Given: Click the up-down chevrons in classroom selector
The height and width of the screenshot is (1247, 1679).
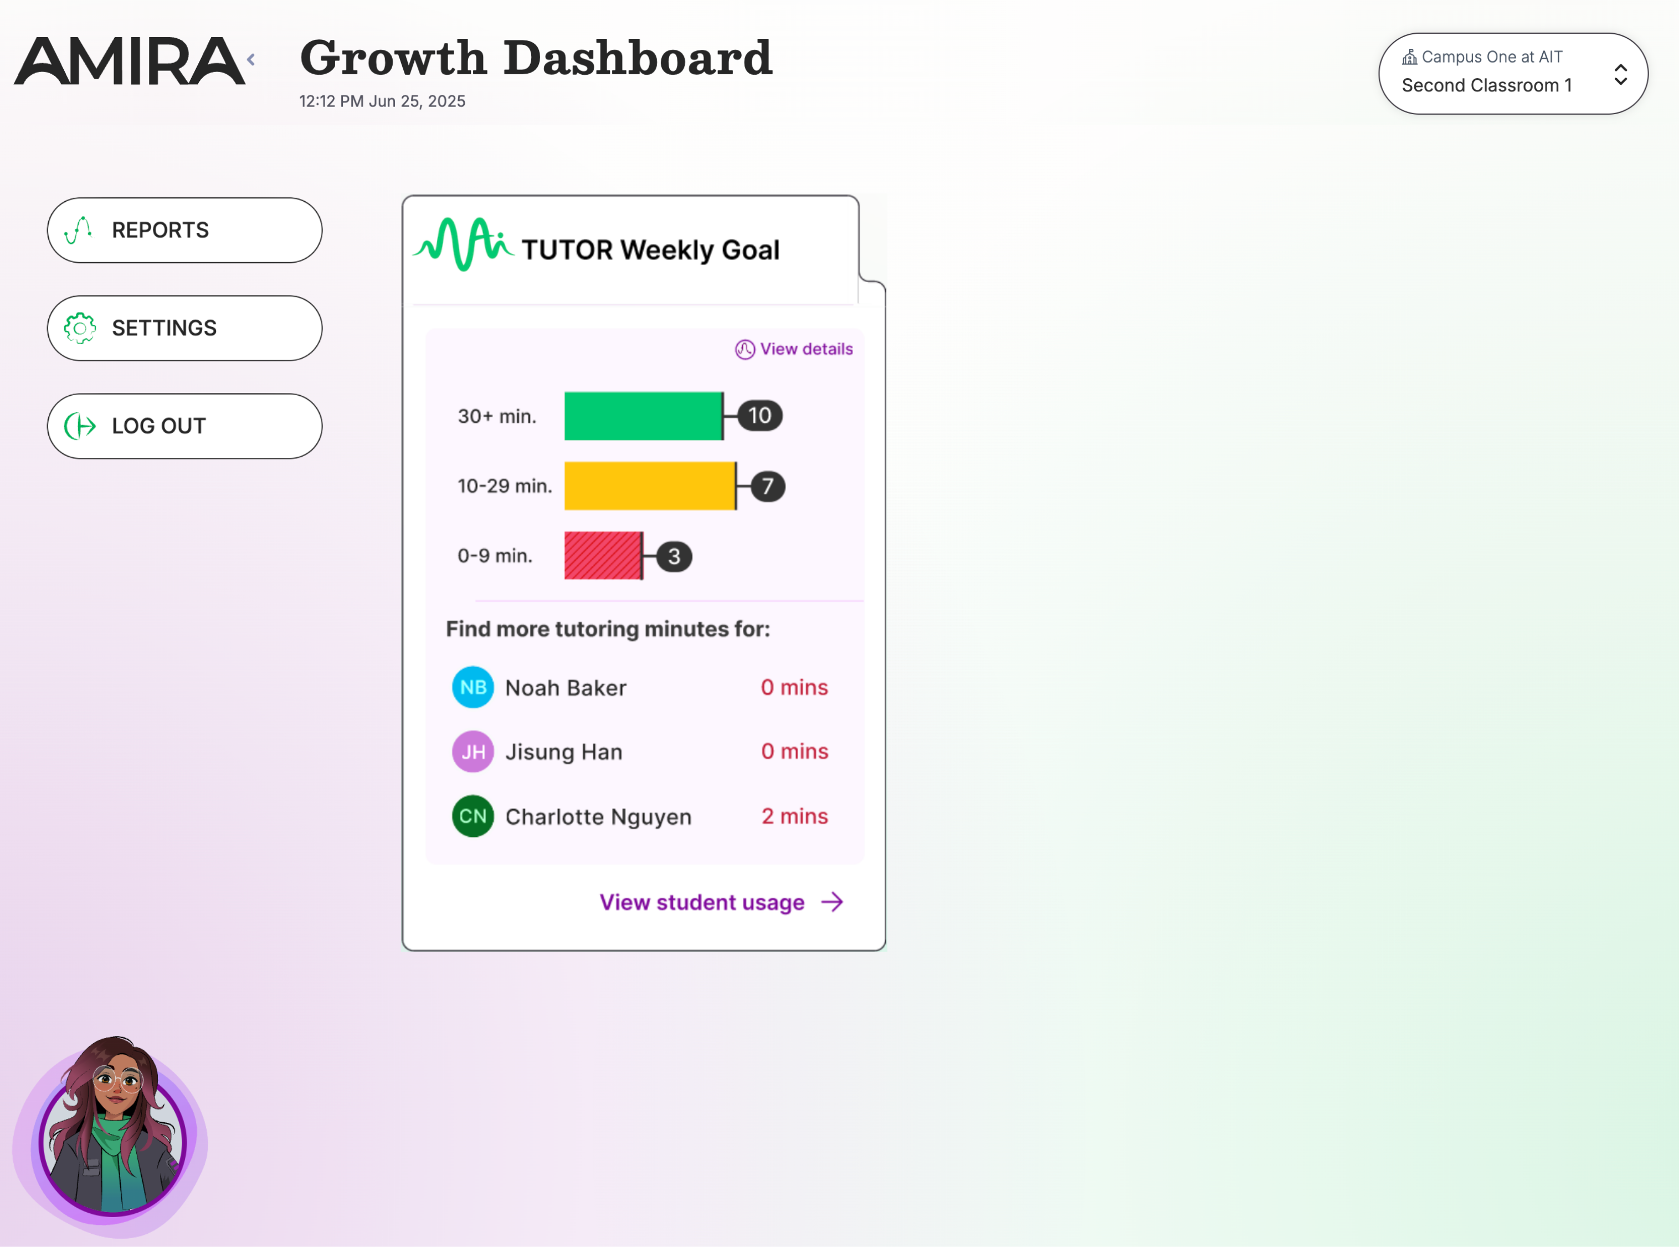Looking at the screenshot, I should point(1620,74).
